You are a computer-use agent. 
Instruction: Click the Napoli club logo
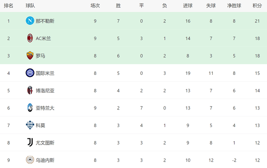click(x=30, y=21)
